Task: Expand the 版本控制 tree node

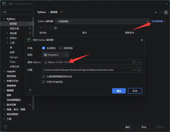Action: 4,105
